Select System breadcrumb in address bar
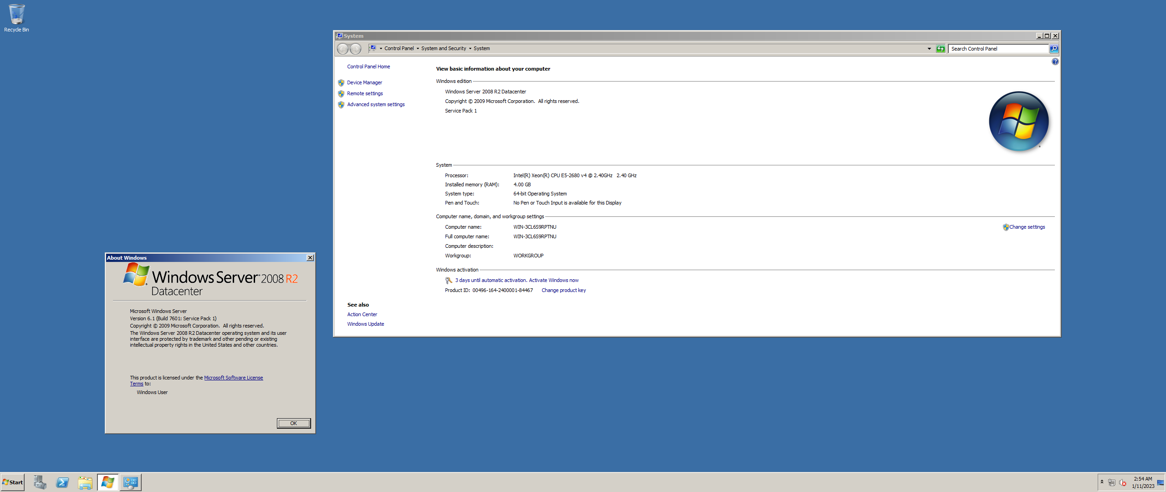The width and height of the screenshot is (1166, 492). [481, 49]
